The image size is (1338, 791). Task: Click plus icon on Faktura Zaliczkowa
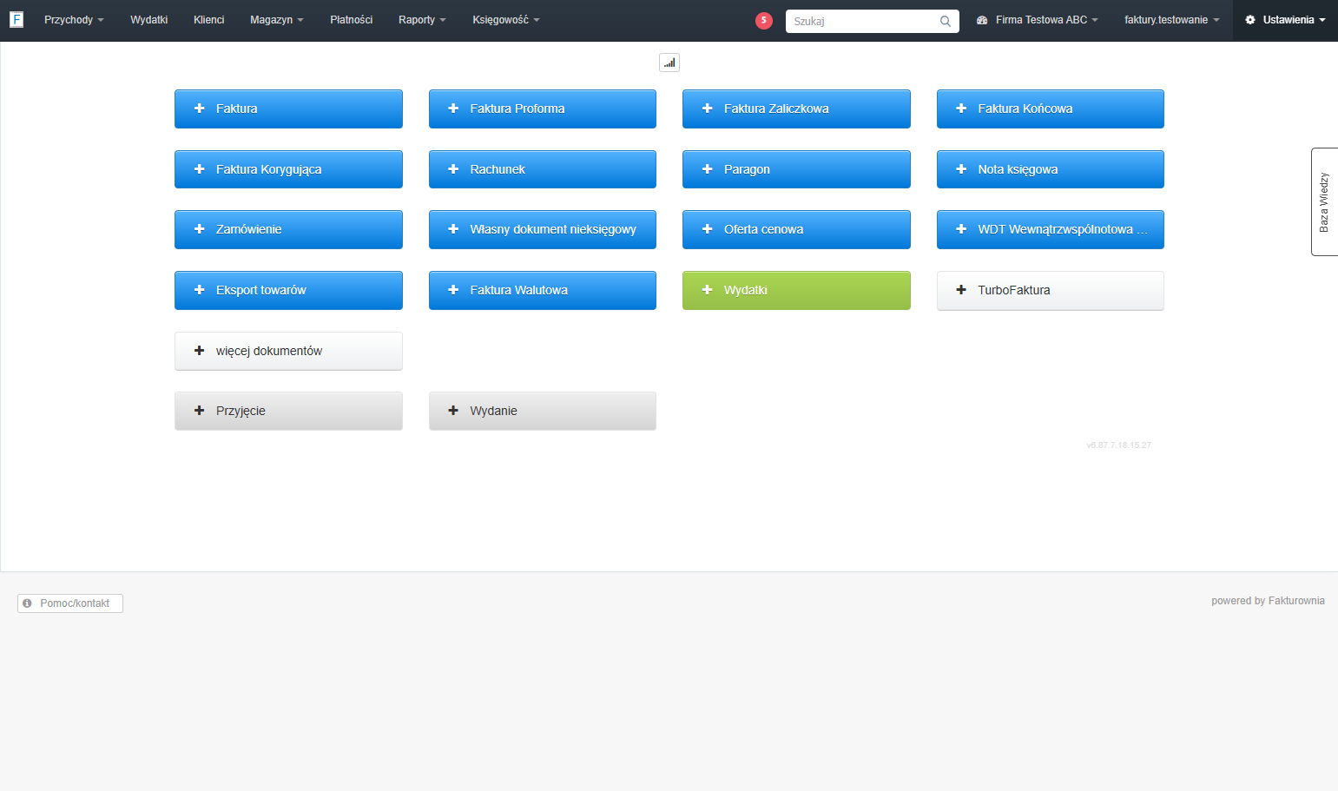[x=707, y=109]
